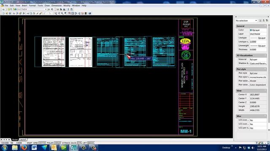Toggle GRID display in status bar
This screenshot has width=270, height=151.
coord(35,143)
